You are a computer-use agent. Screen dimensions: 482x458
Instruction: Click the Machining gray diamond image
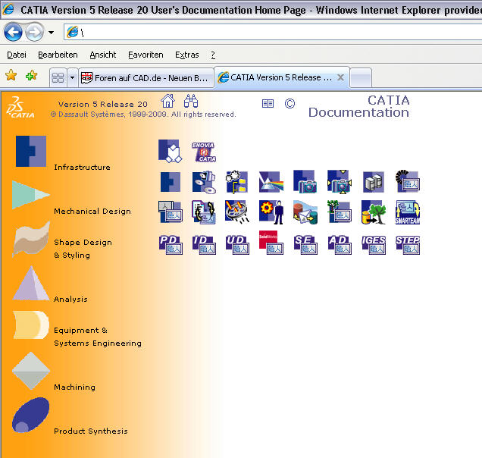[x=31, y=371]
